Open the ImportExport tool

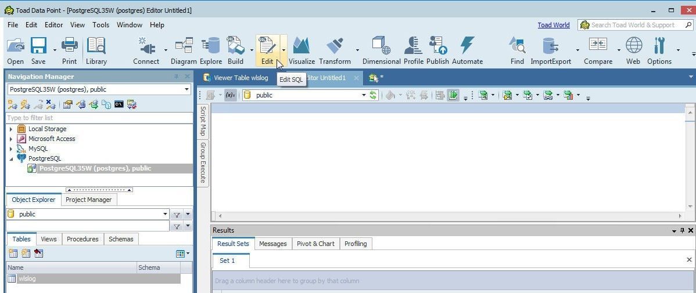(x=550, y=46)
